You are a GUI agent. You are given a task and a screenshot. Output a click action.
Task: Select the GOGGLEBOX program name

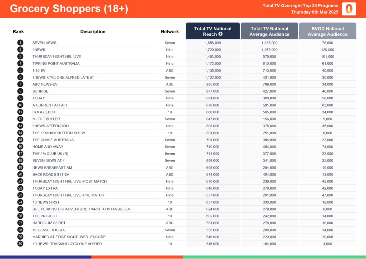tap(44, 112)
